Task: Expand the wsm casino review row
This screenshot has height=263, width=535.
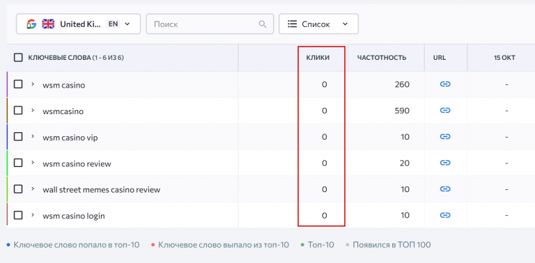Action: coord(33,163)
